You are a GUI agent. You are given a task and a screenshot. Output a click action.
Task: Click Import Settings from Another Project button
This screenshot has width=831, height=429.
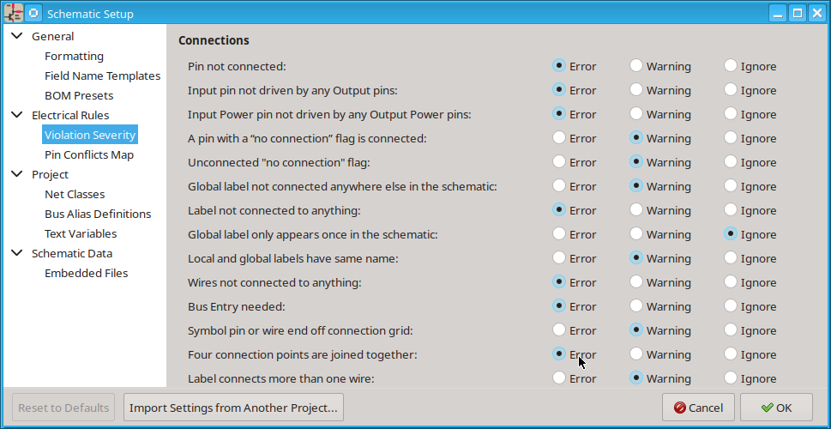pyautogui.click(x=234, y=408)
